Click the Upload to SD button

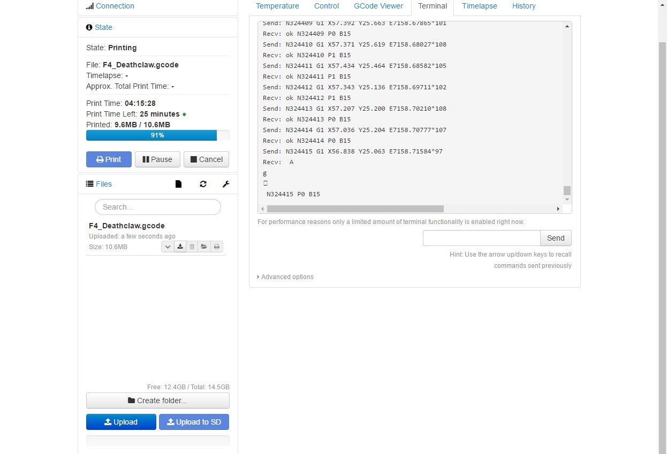pos(194,422)
